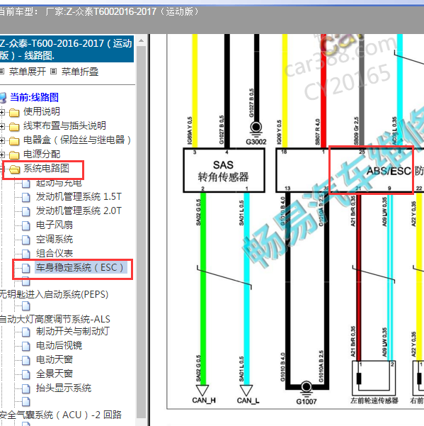Open the 抬头显示系统 diagram
This screenshot has width=424, height=426.
pos(64,388)
